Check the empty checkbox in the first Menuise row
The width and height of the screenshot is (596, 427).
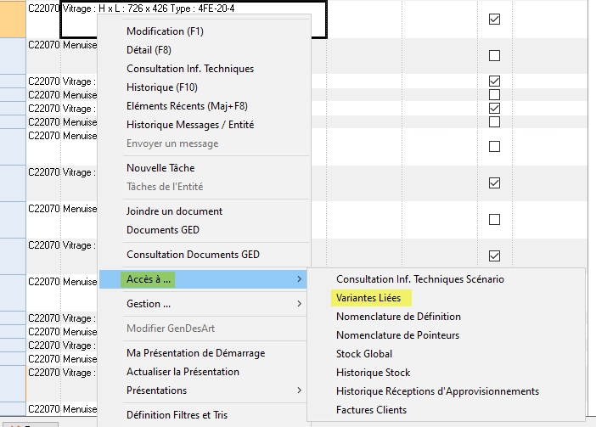[494, 56]
